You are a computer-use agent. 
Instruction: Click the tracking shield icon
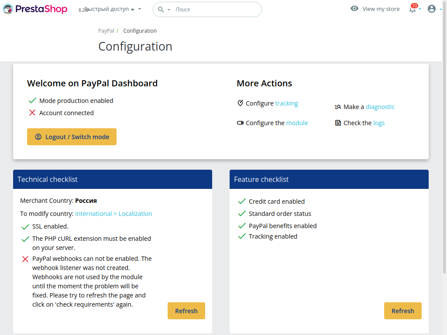tap(240, 103)
